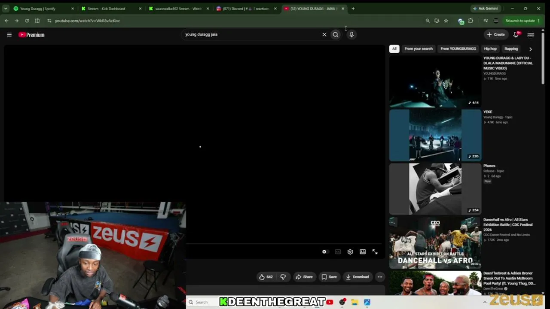Dislike the video

tap(283, 277)
